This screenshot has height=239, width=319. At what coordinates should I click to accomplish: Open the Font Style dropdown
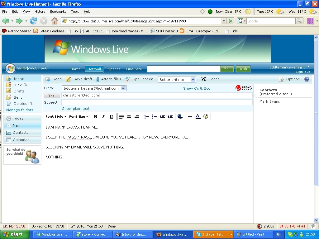(55, 117)
